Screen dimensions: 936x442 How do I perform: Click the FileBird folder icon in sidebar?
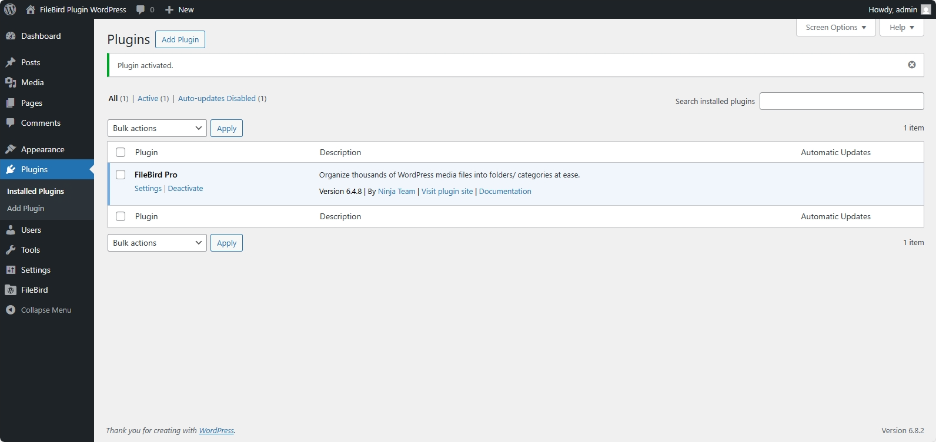coord(11,290)
